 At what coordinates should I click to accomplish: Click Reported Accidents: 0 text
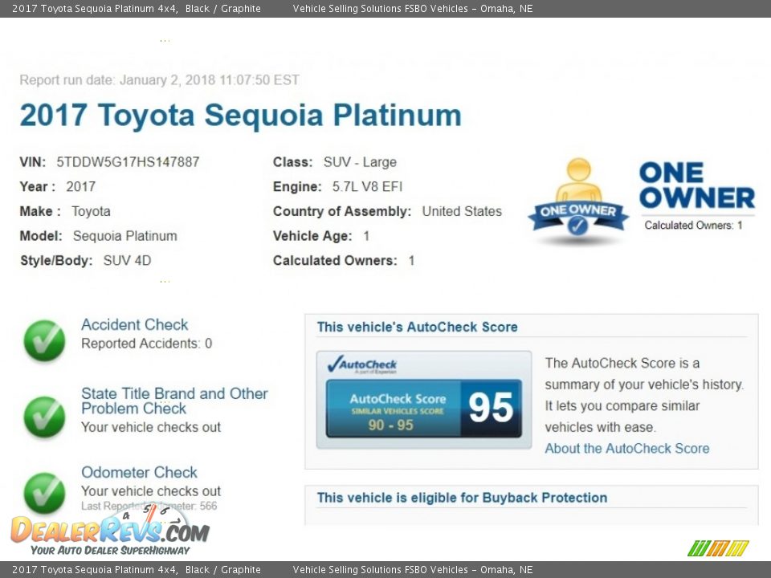tap(146, 344)
